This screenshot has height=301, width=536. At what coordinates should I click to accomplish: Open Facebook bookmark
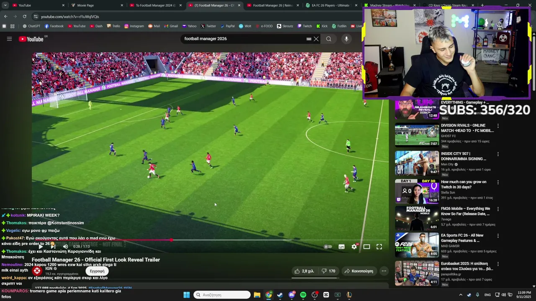coord(54,26)
